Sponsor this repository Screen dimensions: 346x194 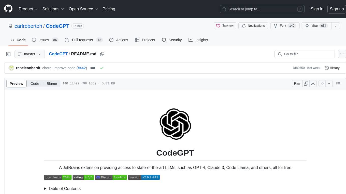225,26
